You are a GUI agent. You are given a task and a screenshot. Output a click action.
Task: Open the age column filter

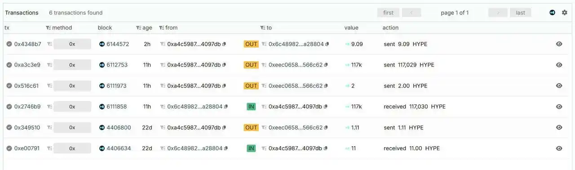tap(138, 28)
